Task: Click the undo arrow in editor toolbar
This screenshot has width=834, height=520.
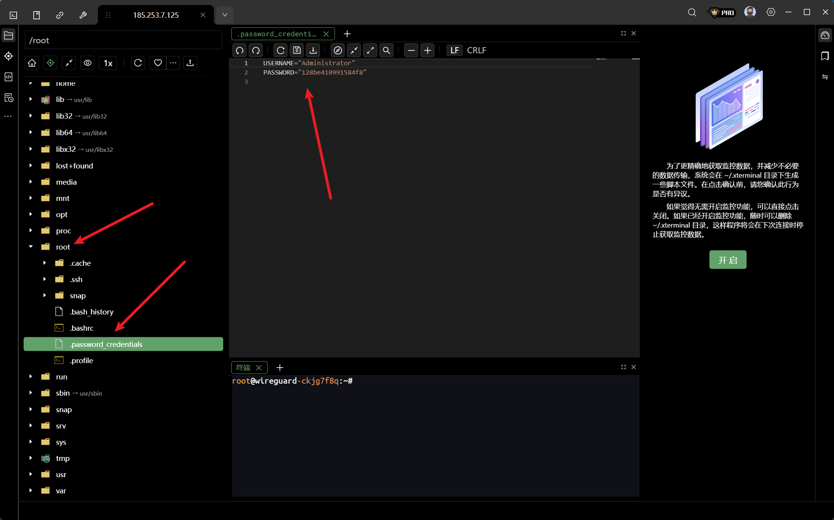Action: point(239,50)
